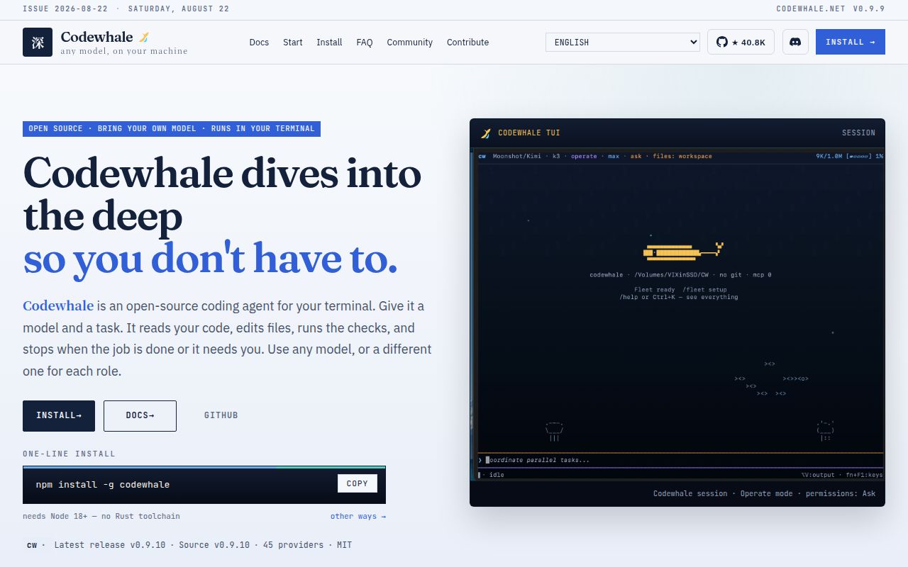Open the Docs nav item
Screen dimensions: 908x567
coord(259,43)
